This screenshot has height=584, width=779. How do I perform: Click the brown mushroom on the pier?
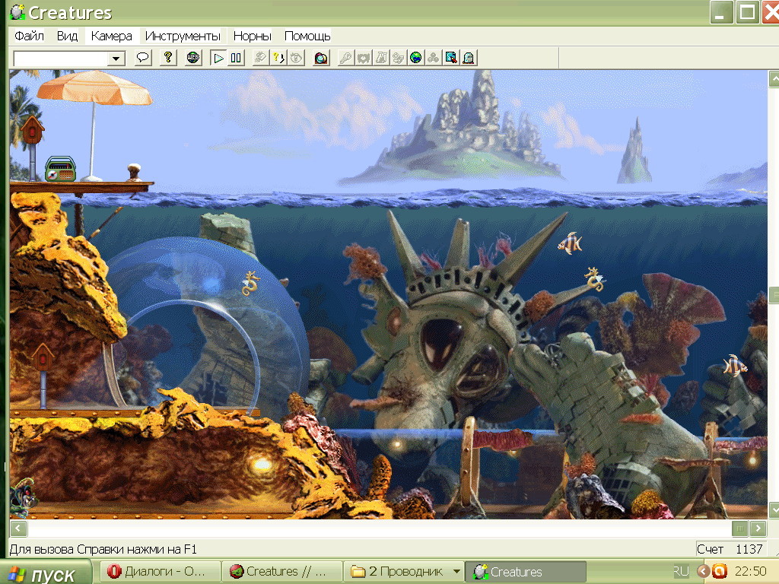[134, 172]
